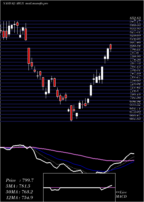Viewport: 144px width, 202px height.
Task: Click the MACD inset chart box
Action: [x=79, y=188]
